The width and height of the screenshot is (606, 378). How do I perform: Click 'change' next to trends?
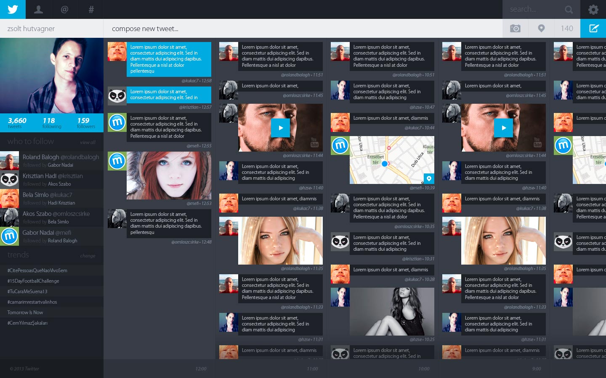click(88, 256)
